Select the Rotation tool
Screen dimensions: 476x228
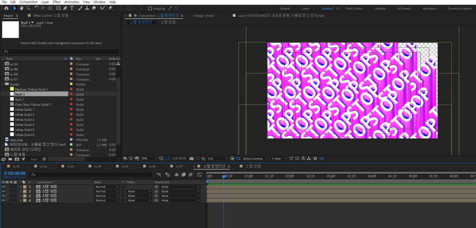[36, 8]
